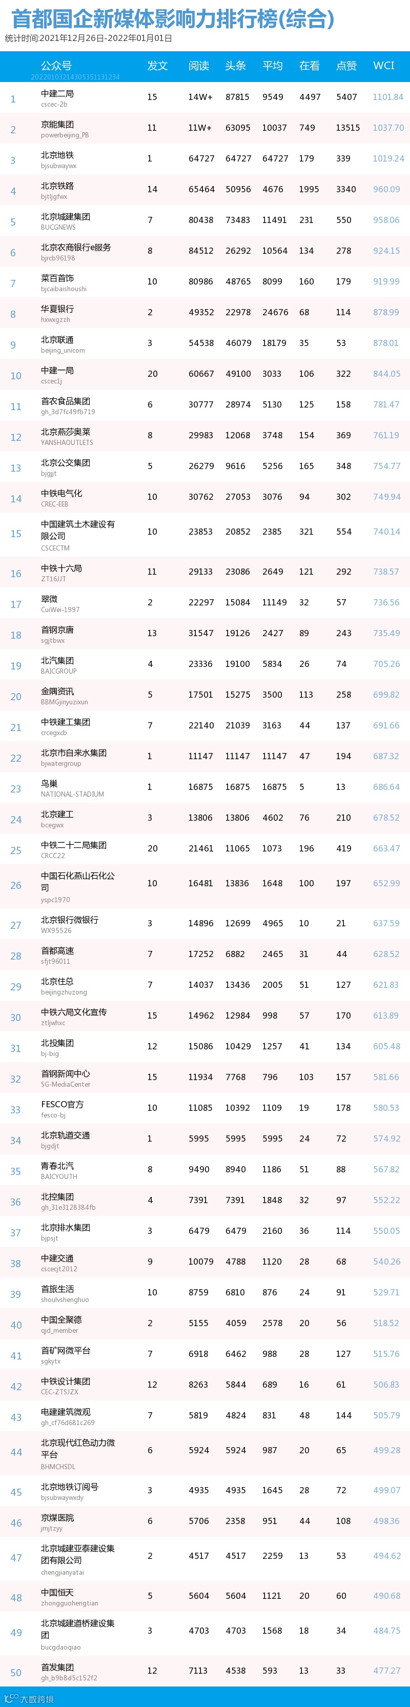The width and height of the screenshot is (410, 1707).
Task: Select the 北京城建集团 account name
Action: pyautogui.click(x=66, y=217)
